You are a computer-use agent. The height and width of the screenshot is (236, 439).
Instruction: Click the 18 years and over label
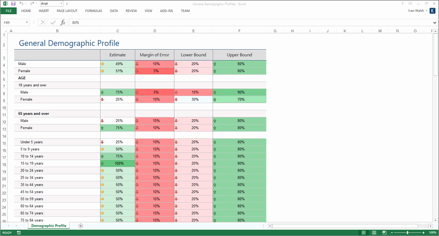(x=32, y=85)
